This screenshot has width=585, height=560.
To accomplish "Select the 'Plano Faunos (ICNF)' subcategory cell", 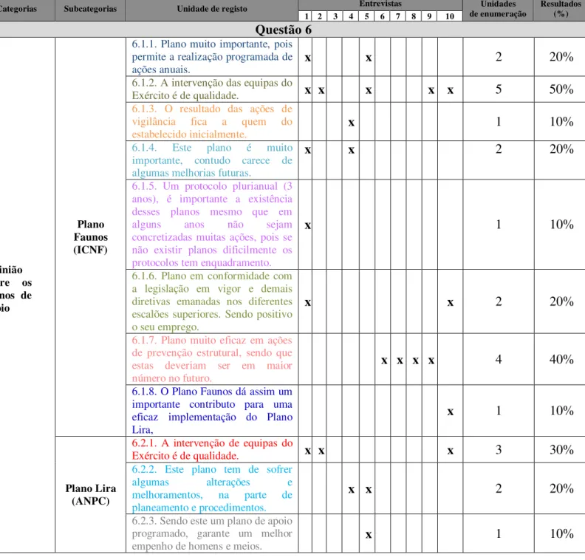I will click(x=91, y=237).
